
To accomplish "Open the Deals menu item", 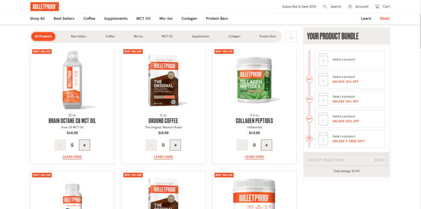I will click(385, 18).
